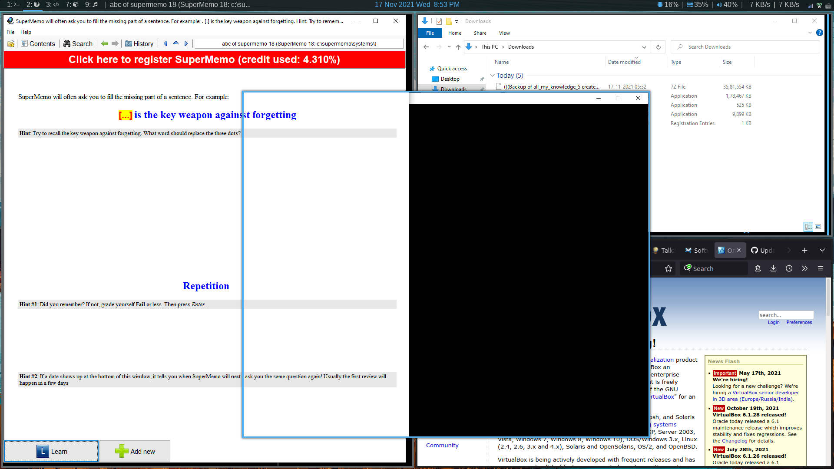The image size is (834, 469).
Task: Click the red register SuperMemo banner
Action: (x=204, y=59)
